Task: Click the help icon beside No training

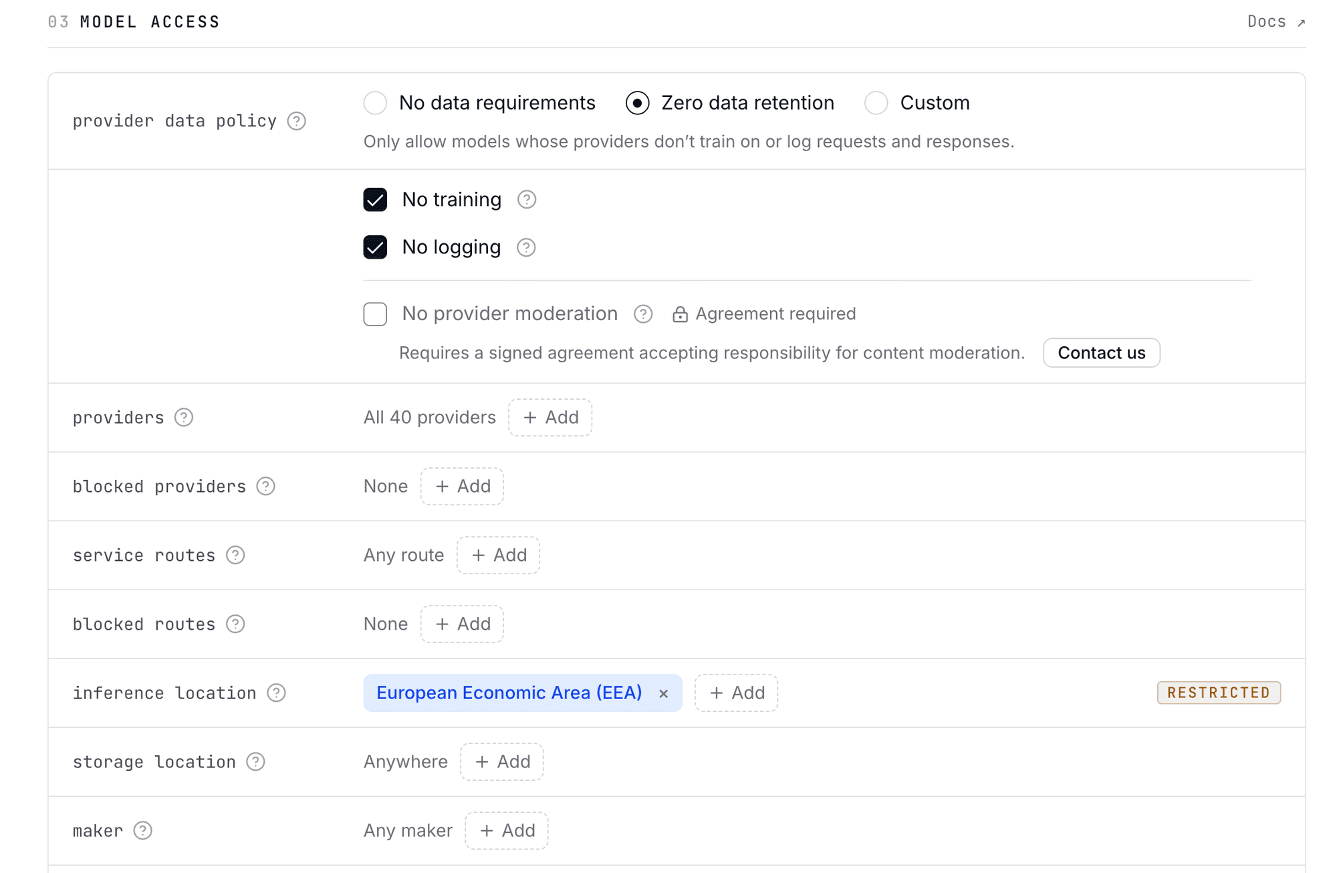Action: [x=527, y=199]
